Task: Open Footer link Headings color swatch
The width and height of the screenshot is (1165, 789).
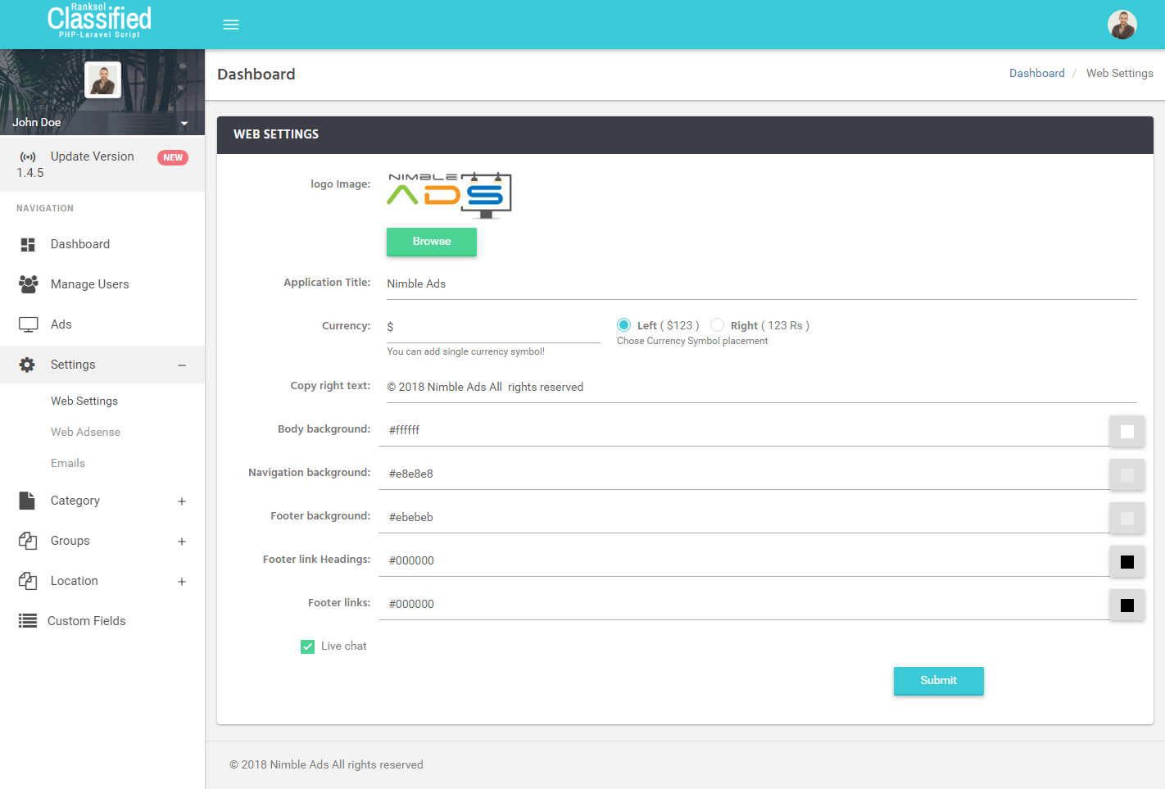Action: click(x=1126, y=561)
